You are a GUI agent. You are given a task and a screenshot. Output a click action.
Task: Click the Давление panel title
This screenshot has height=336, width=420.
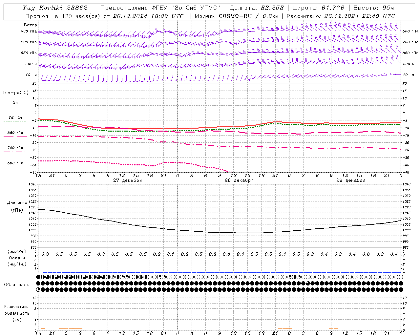pyautogui.click(x=17, y=203)
